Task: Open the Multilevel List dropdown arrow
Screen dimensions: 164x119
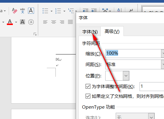Action: [x=76, y=11]
